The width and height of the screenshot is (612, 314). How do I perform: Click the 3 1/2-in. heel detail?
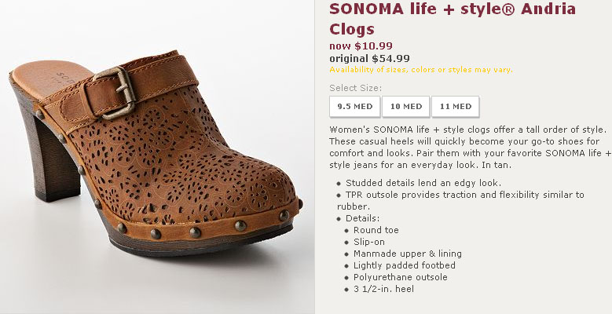[x=383, y=289]
